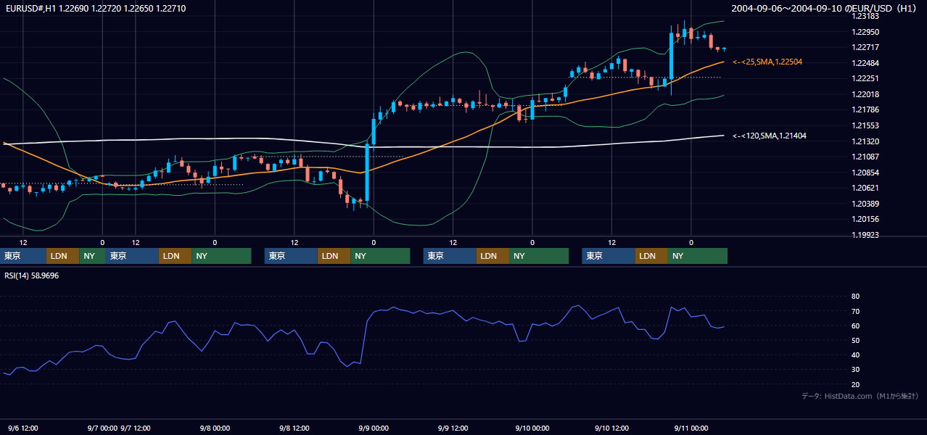This screenshot has width=927, height=435.
Task: Click price axis value 1.22950
Action: [x=865, y=32]
